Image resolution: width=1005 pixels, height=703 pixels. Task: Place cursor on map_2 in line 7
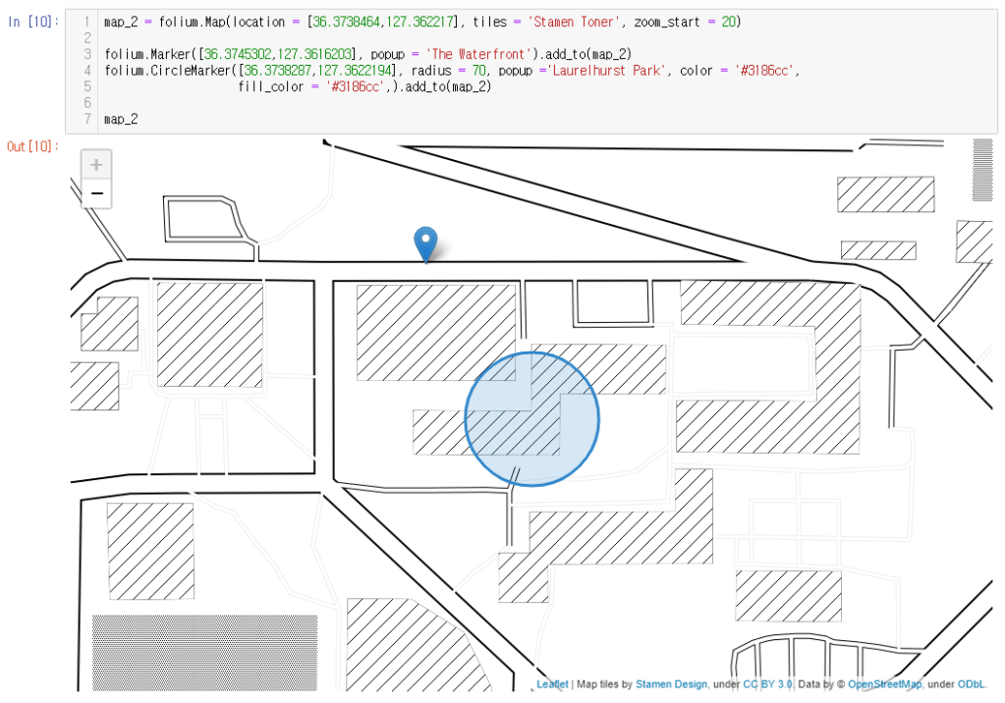(x=121, y=119)
